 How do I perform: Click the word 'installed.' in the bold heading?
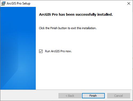(105, 14)
